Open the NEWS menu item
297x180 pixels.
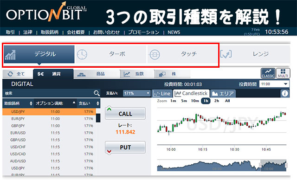tap(174, 32)
